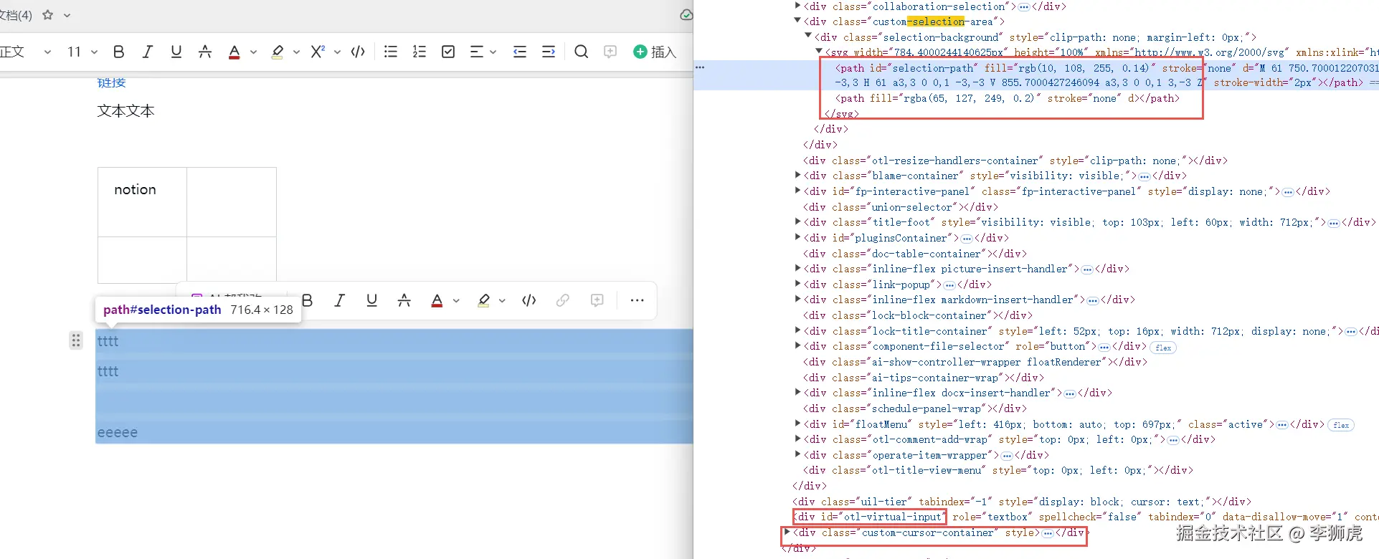Toggle bold in the top toolbar

tap(119, 52)
